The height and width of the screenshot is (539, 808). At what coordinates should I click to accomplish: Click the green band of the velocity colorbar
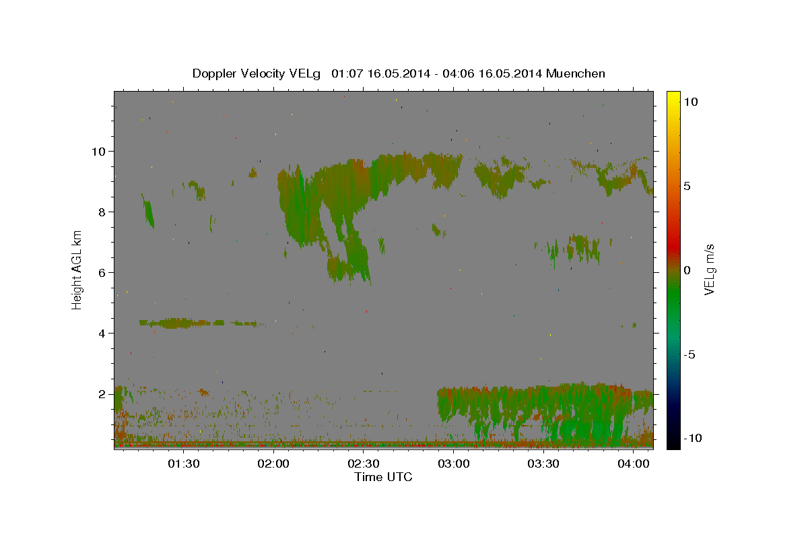[673, 296]
